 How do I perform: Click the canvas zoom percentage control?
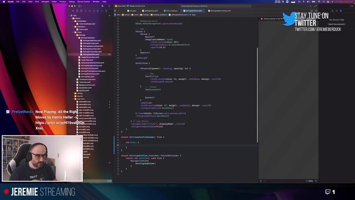click(x=311, y=181)
